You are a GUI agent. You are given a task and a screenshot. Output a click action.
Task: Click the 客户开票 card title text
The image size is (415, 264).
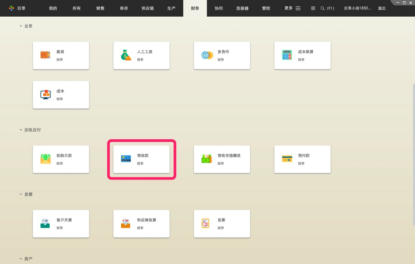click(x=64, y=220)
